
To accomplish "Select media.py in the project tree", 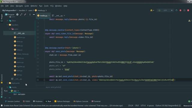I will tap(19, 58).
